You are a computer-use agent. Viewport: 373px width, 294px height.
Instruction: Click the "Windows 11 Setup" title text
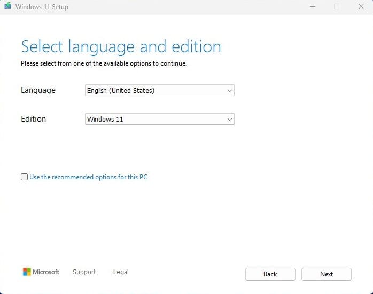click(x=42, y=7)
